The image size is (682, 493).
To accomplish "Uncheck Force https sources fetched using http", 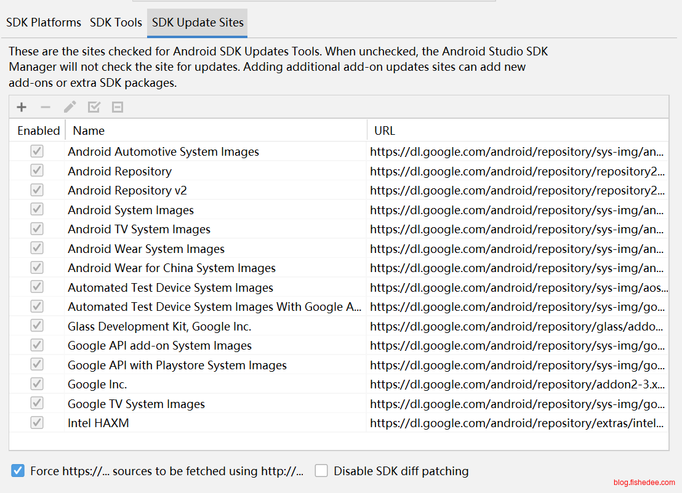I will tap(18, 471).
